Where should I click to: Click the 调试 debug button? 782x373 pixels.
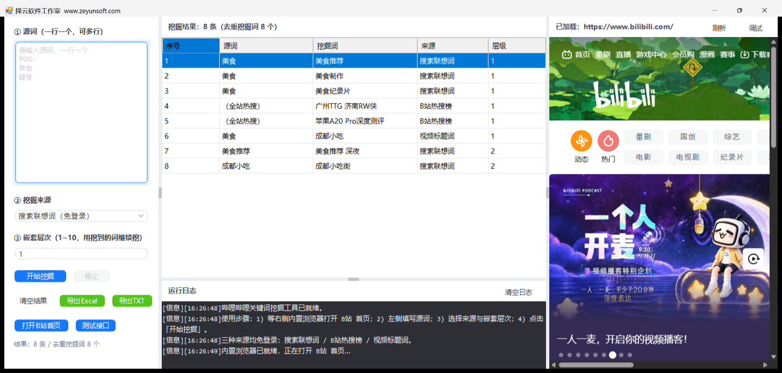tap(755, 28)
